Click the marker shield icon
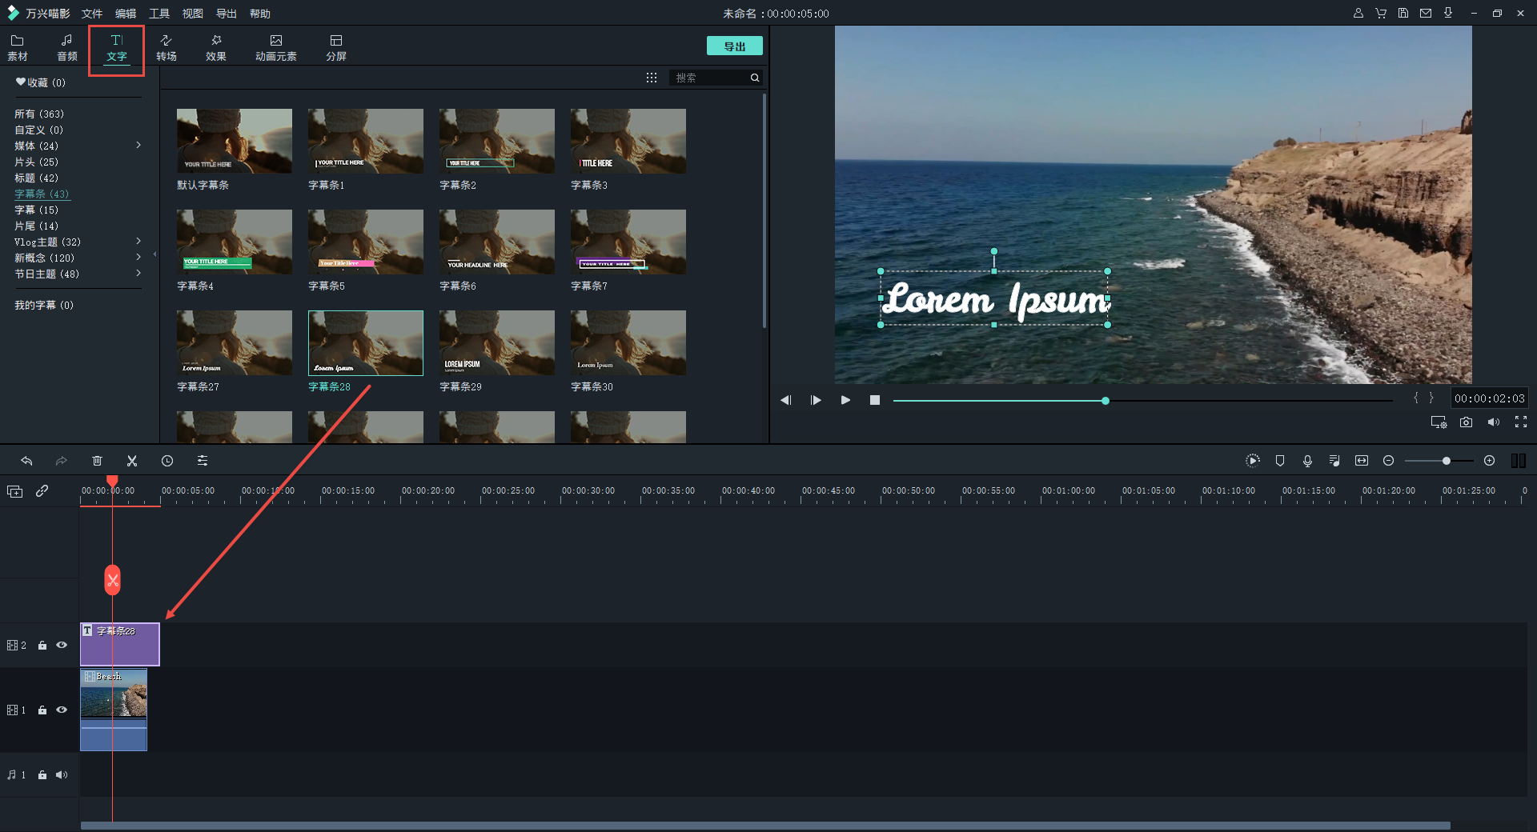1537x832 pixels. tap(1280, 460)
